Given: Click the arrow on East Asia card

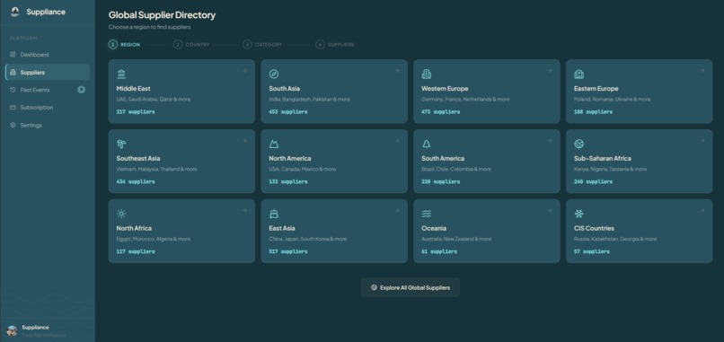Looking at the screenshot, I should 397,210.
